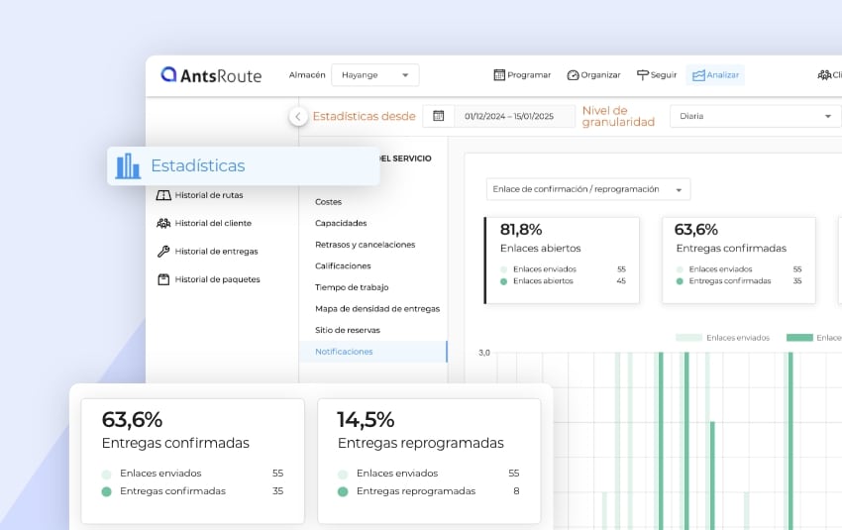Expand the Almacén Hayange dropdown
842x530 pixels.
pos(374,75)
